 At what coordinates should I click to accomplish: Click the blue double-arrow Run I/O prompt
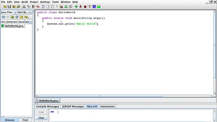pos(52,112)
